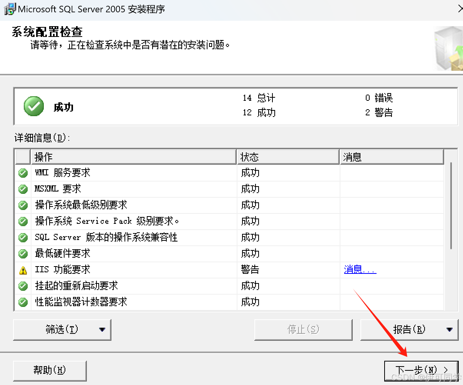Click the 详细信息(D) label
This screenshot has width=463, height=385.
point(42,138)
